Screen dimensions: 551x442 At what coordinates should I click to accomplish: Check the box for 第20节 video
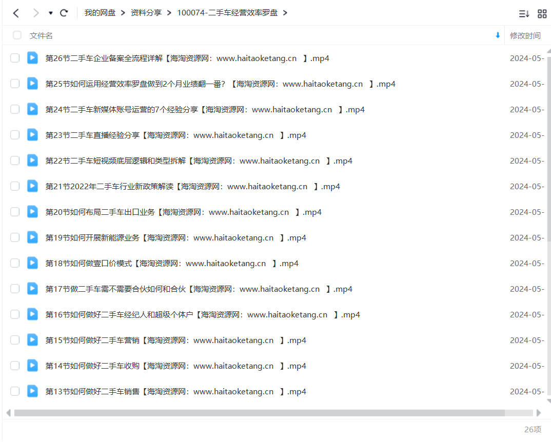click(x=15, y=212)
